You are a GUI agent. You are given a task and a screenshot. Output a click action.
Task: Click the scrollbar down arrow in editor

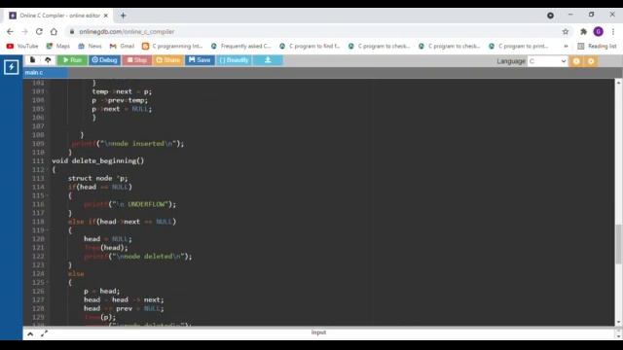[x=618, y=322]
